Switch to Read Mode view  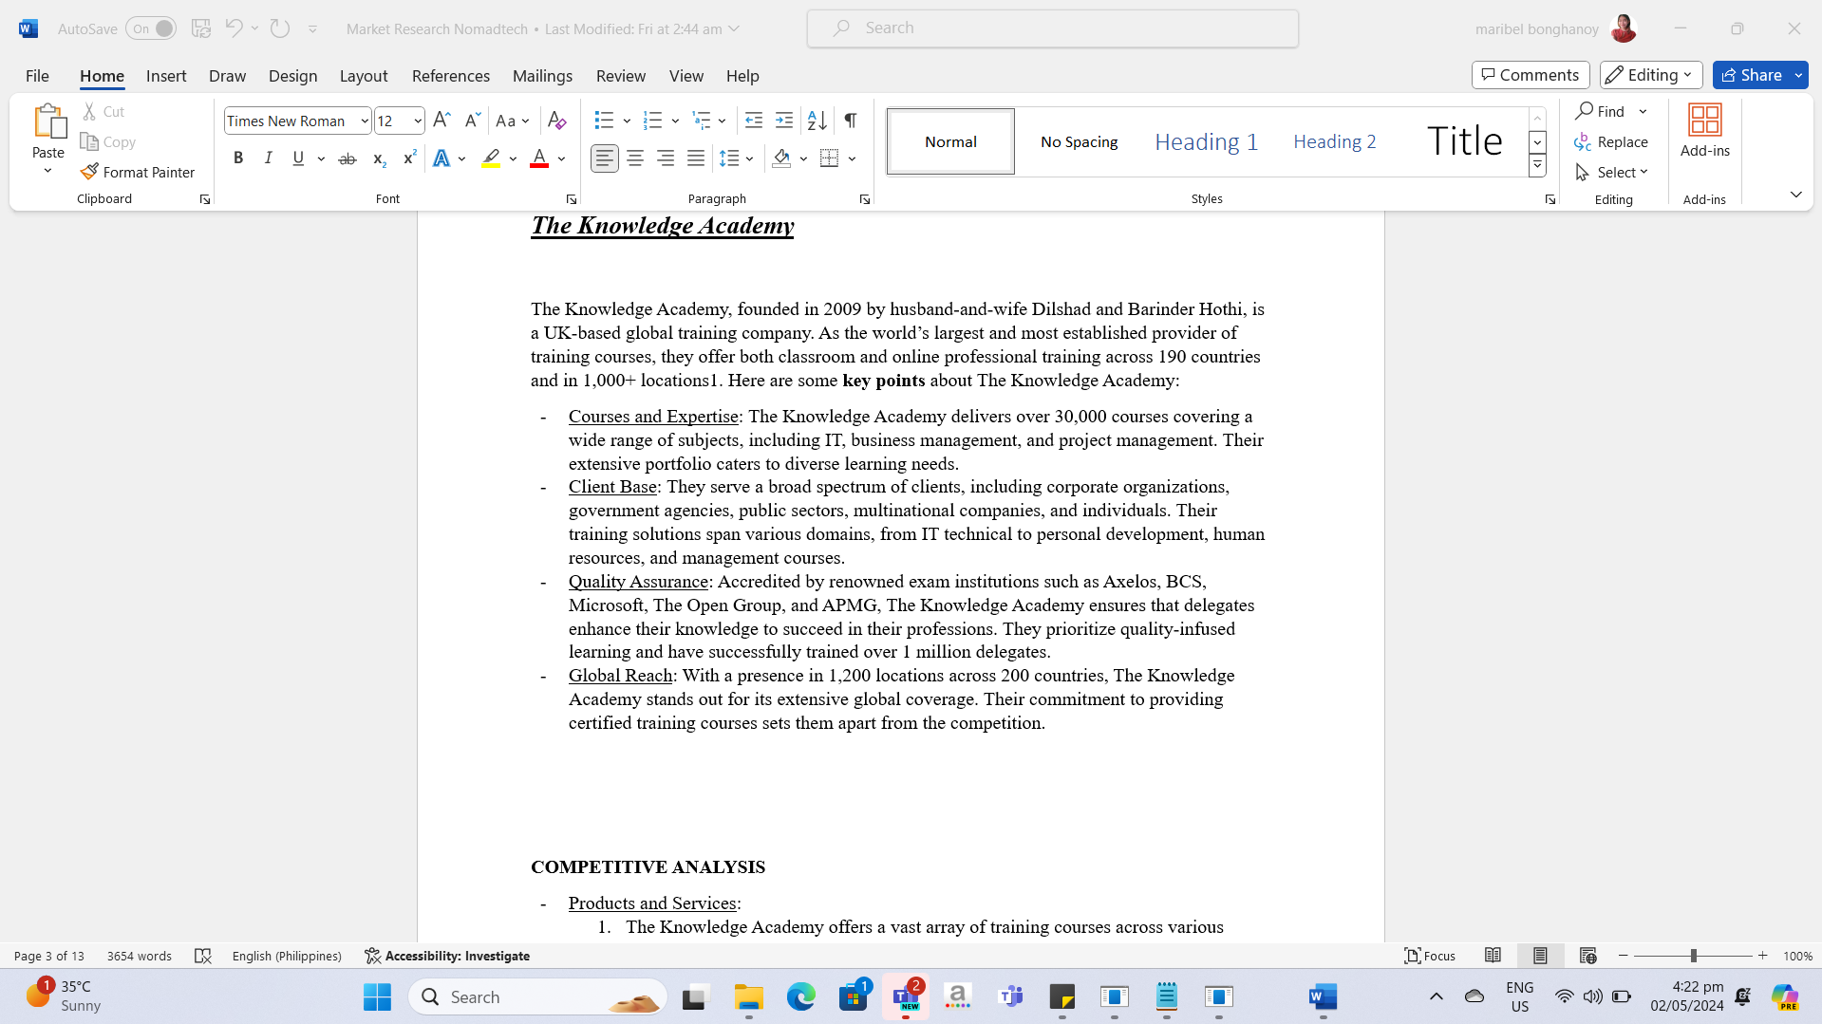(x=1493, y=956)
